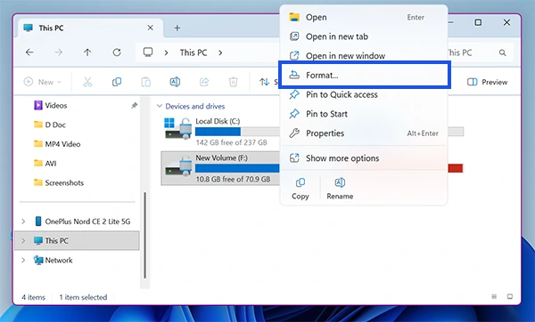Click Local Disk (C:) usage bar
The height and width of the screenshot is (322, 535).
[237, 132]
